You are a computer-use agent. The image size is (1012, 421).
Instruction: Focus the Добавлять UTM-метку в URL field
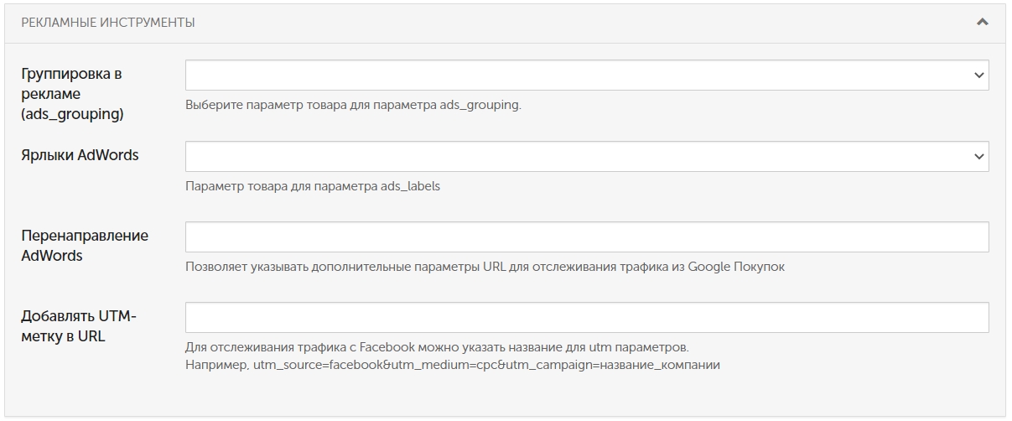coord(587,318)
